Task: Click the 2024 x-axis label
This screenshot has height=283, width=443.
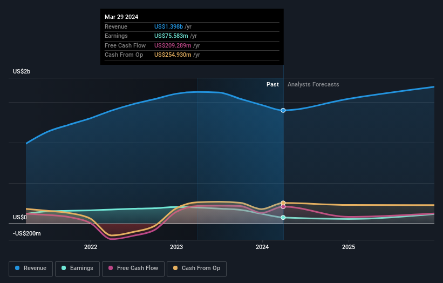Action: tap(262, 247)
